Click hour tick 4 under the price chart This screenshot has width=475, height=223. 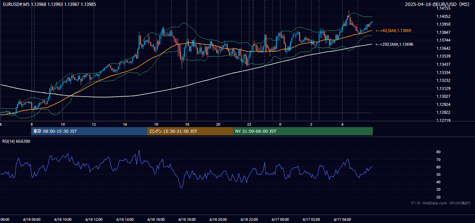click(342, 124)
